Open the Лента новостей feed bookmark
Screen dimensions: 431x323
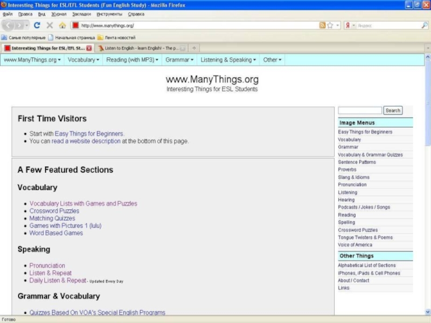tap(116, 38)
